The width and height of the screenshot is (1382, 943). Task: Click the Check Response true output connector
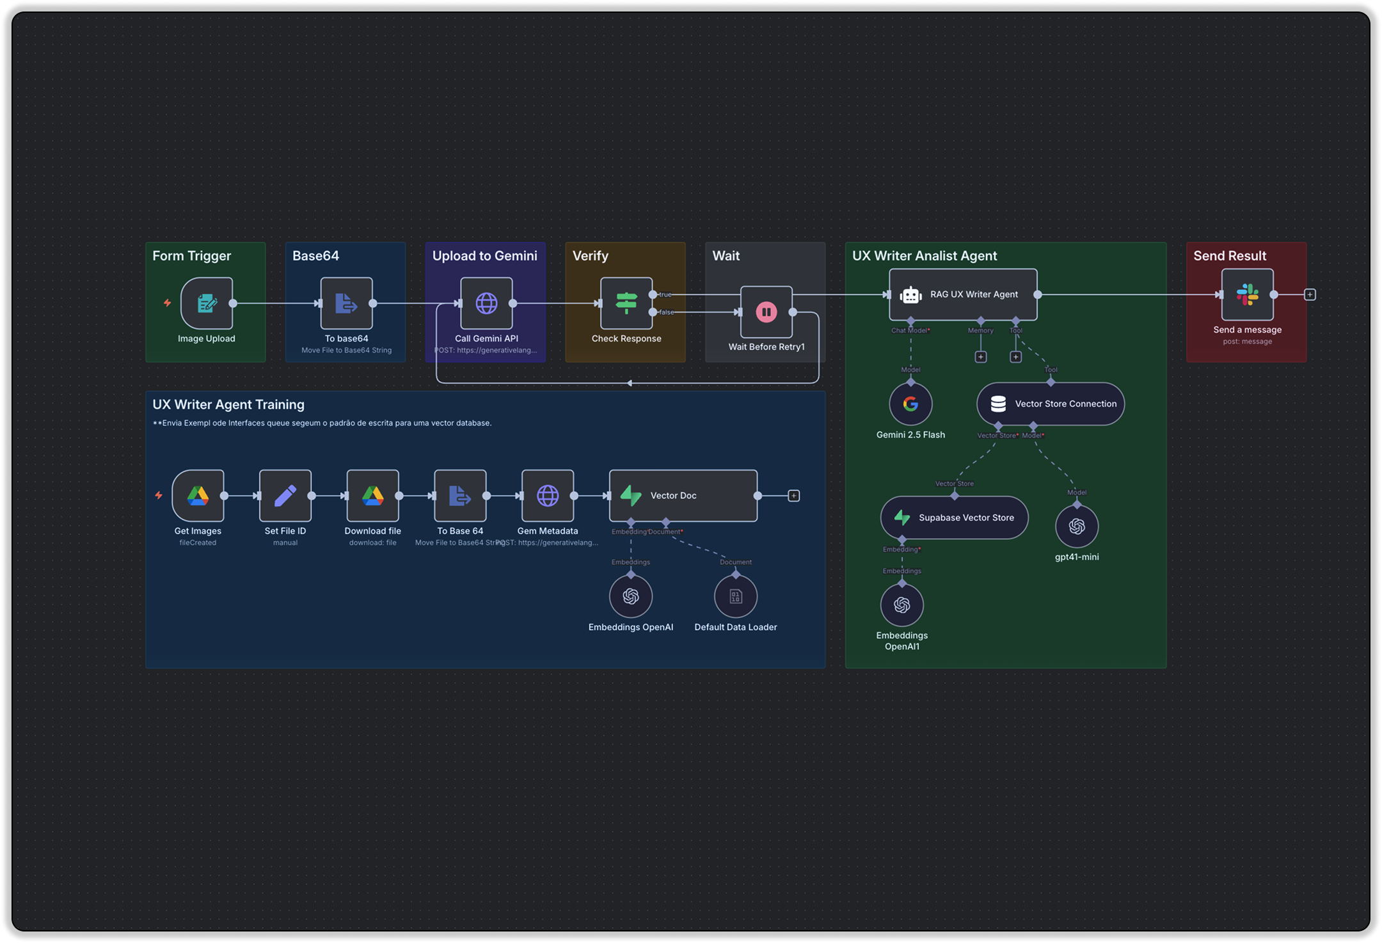653,295
